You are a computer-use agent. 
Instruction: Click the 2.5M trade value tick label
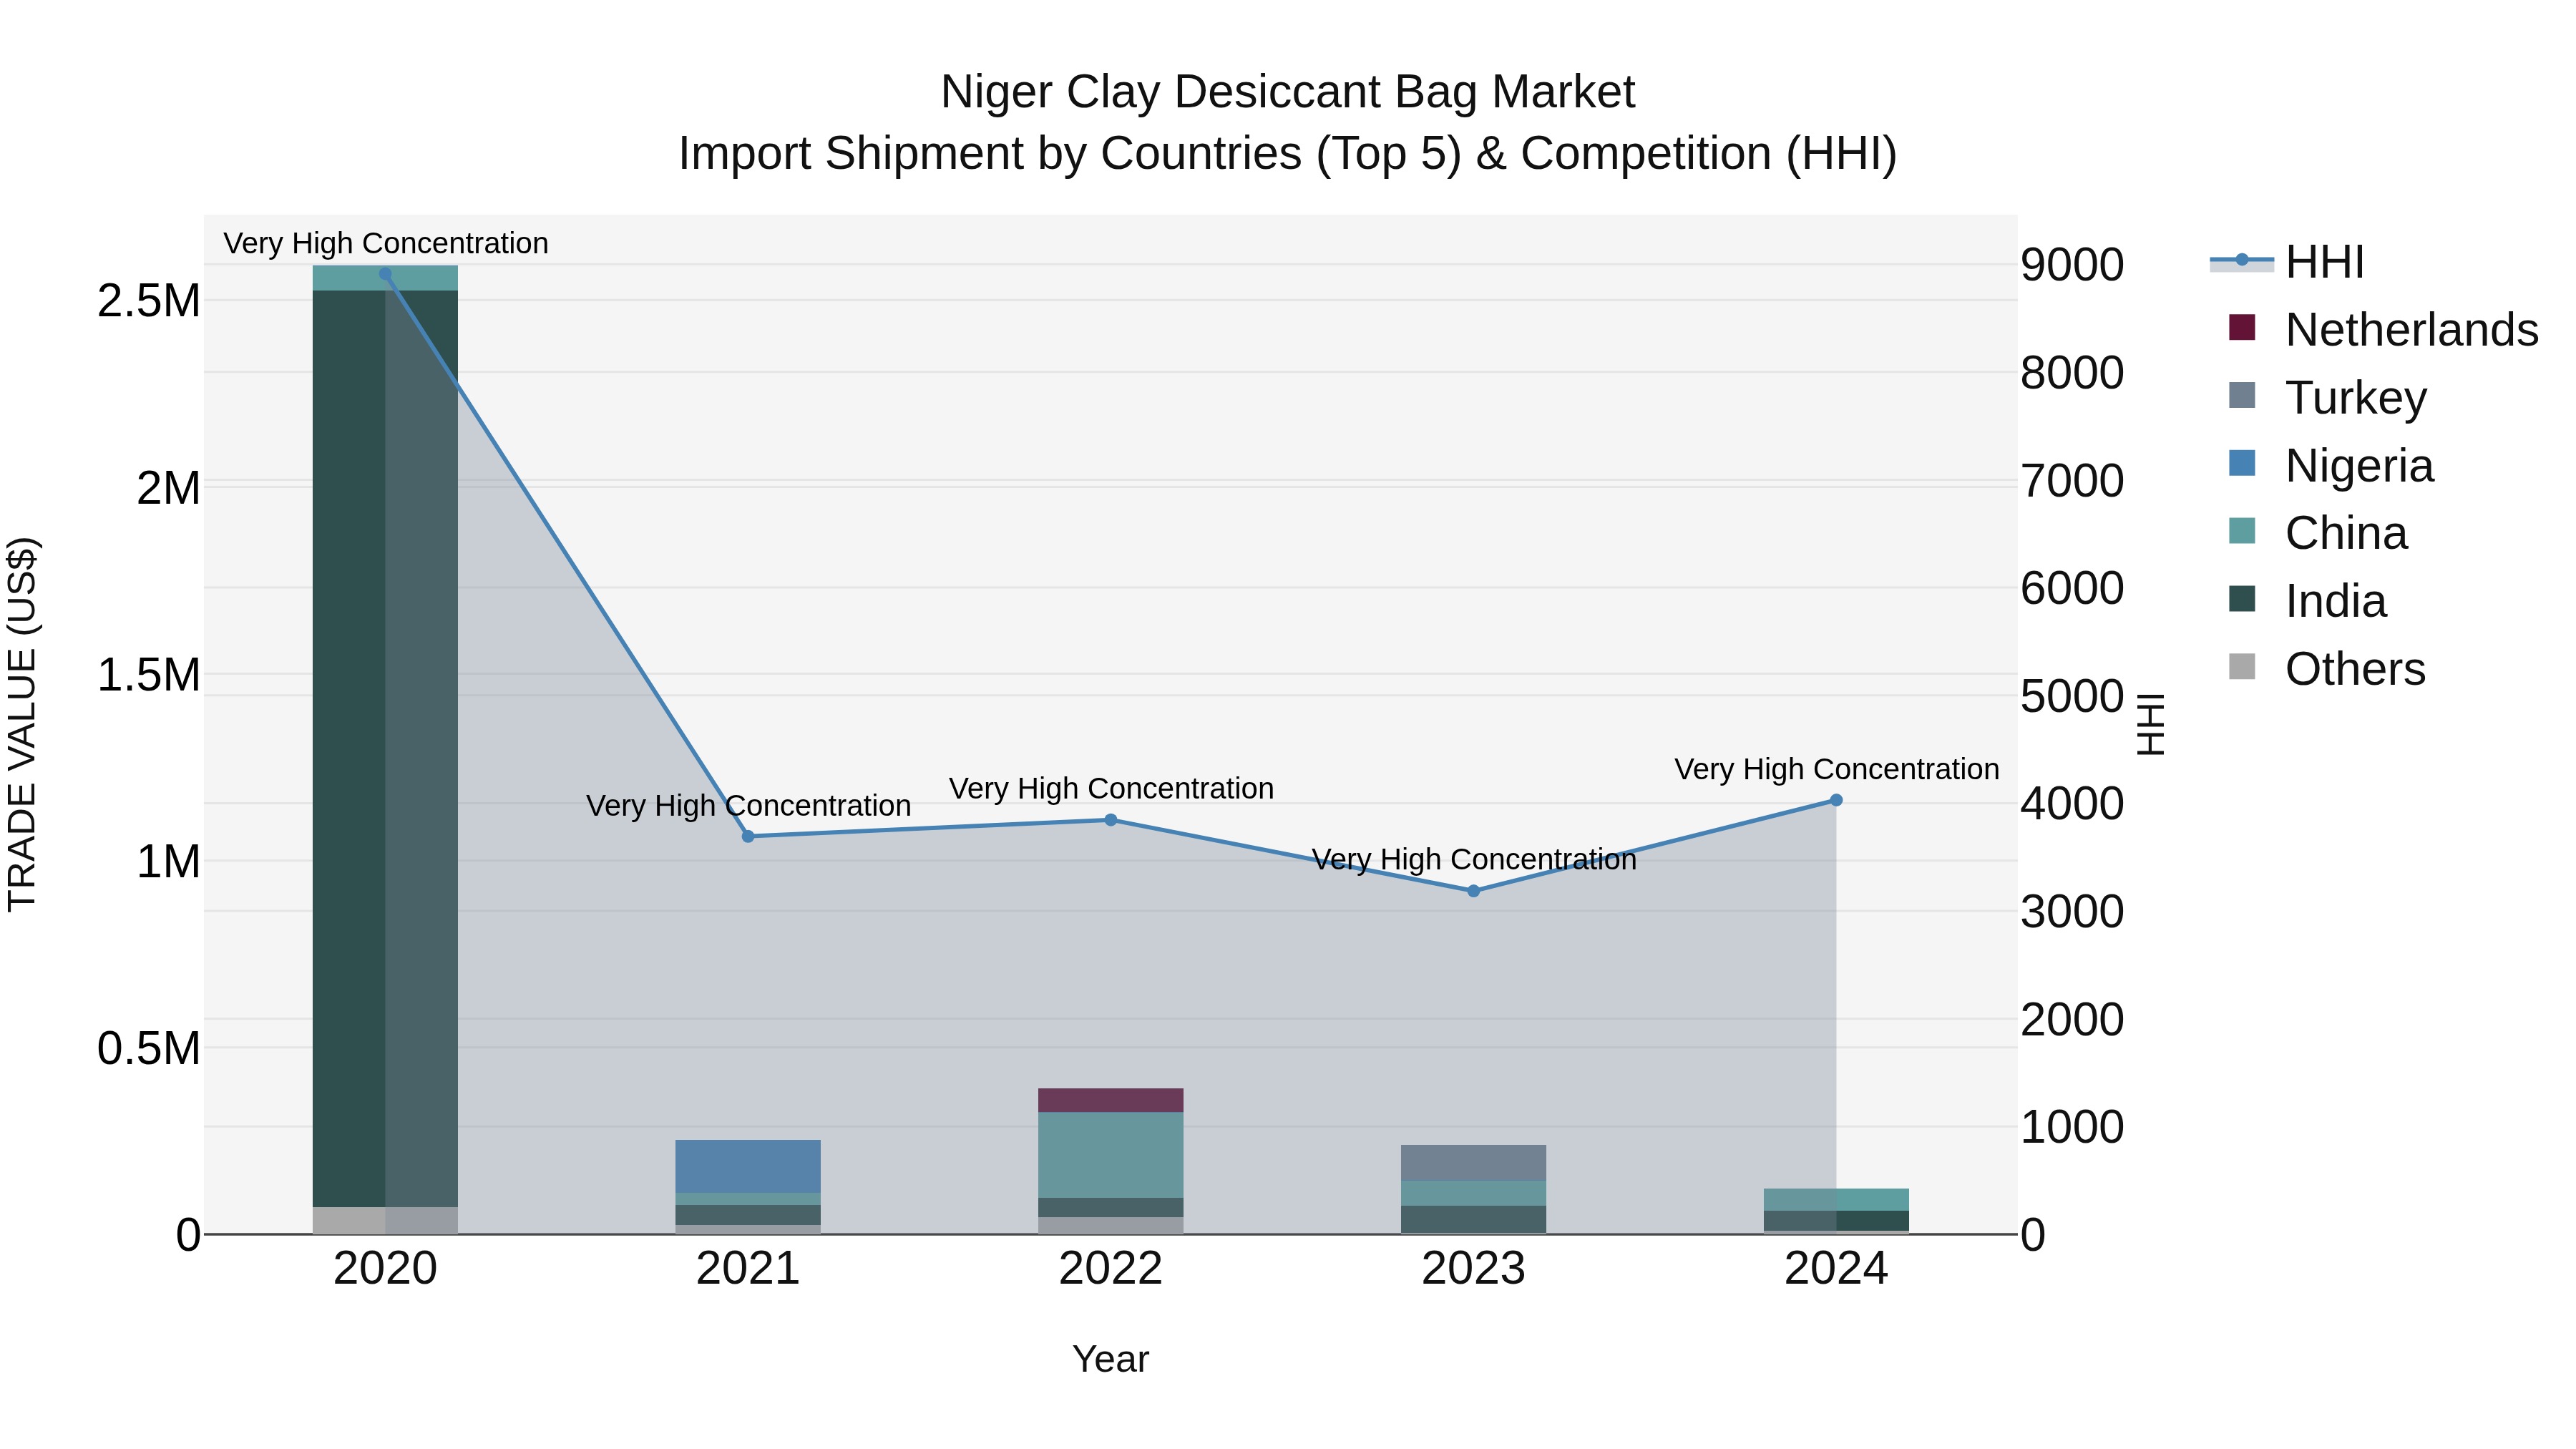click(x=149, y=301)
